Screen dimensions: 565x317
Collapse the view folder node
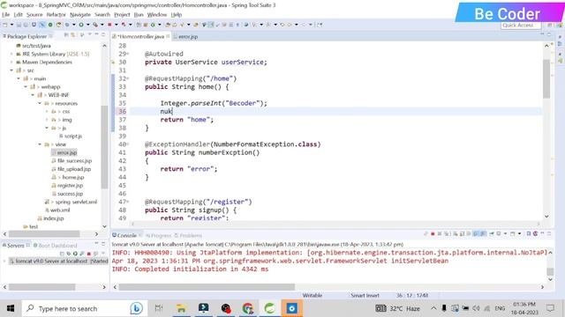40,144
